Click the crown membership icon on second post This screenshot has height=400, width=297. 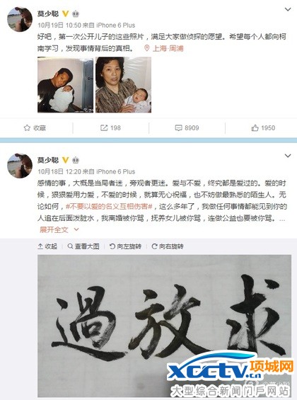[x=76, y=160]
